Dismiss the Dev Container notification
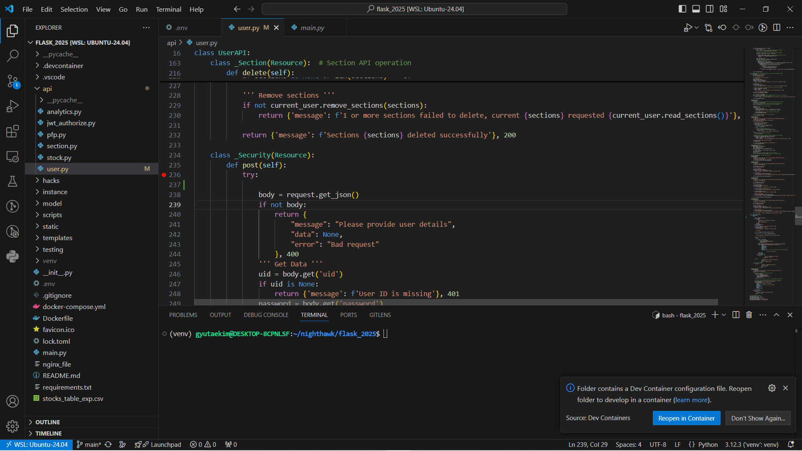 coord(785,388)
